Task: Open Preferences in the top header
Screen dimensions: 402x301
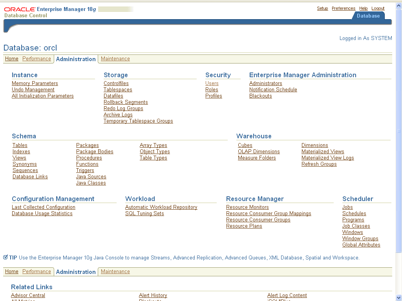Action: pos(343,9)
